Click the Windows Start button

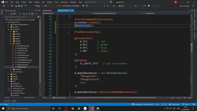tap(3, 108)
